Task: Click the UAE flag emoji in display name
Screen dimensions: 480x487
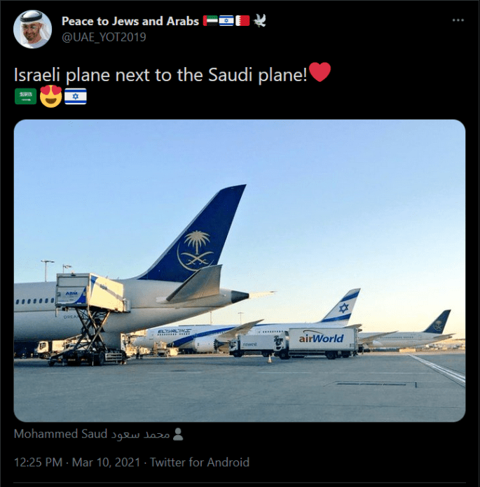Action: [211, 21]
